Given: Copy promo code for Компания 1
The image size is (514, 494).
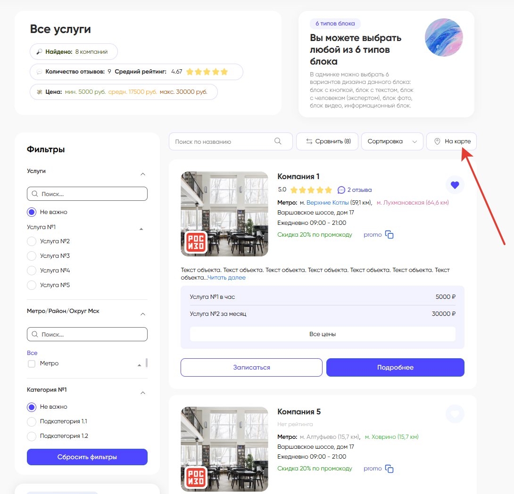Looking at the screenshot, I should [390, 235].
